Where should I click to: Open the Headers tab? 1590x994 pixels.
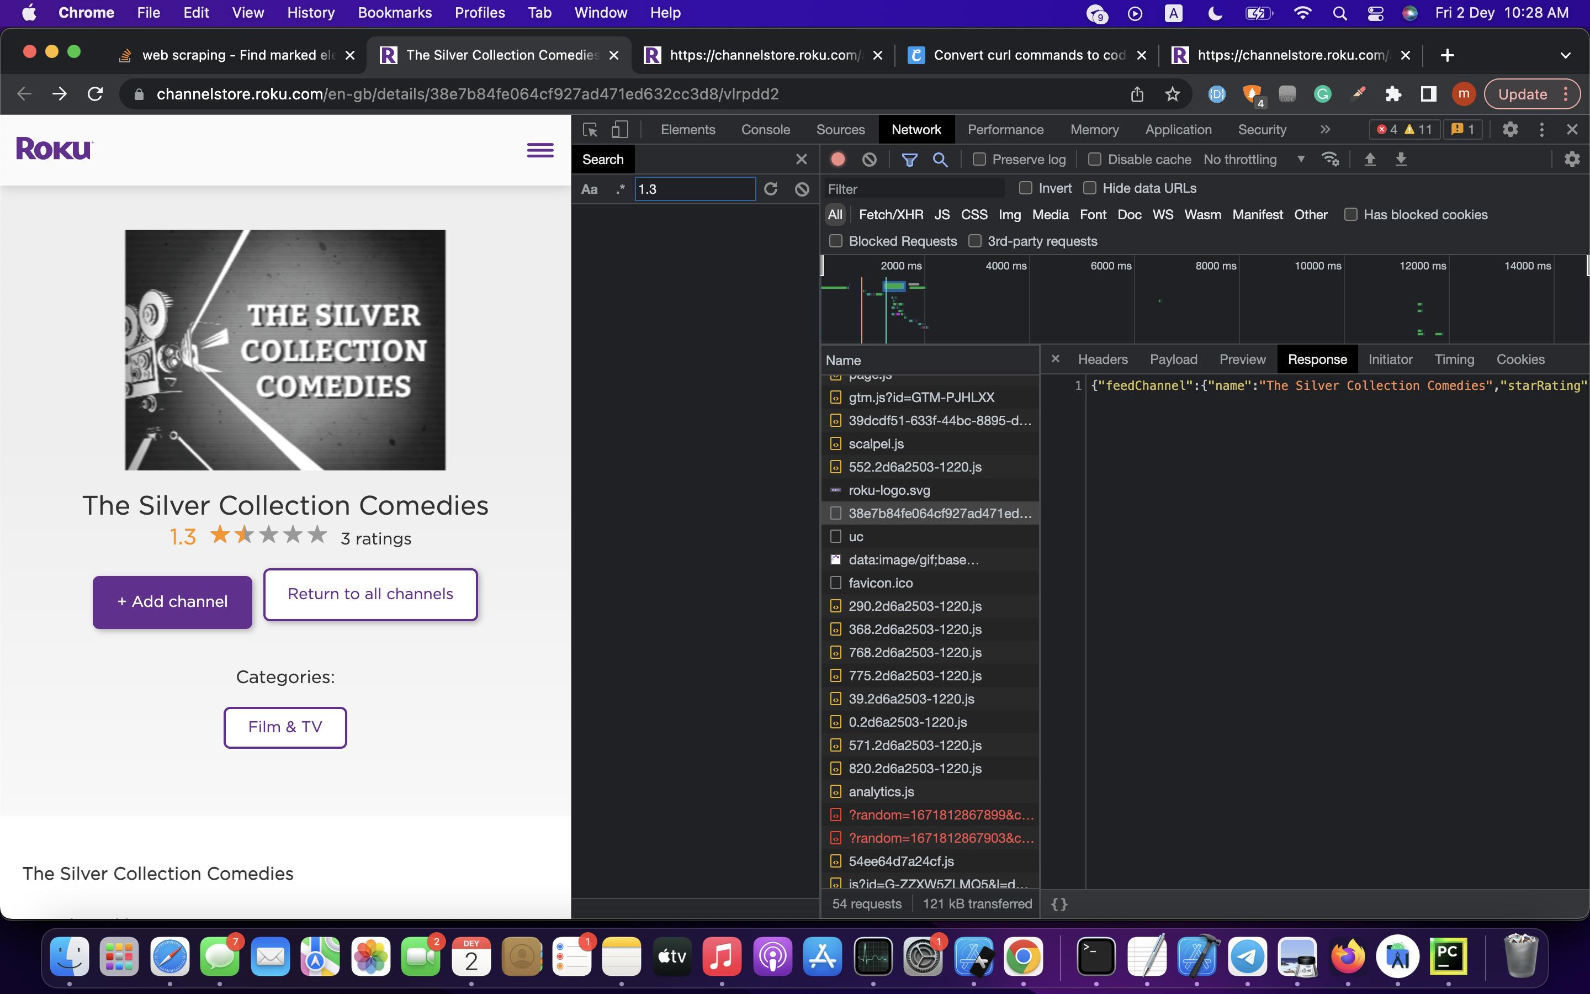tap(1103, 359)
